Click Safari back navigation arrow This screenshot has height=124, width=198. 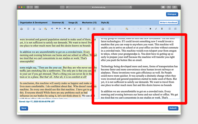coord(28,7)
